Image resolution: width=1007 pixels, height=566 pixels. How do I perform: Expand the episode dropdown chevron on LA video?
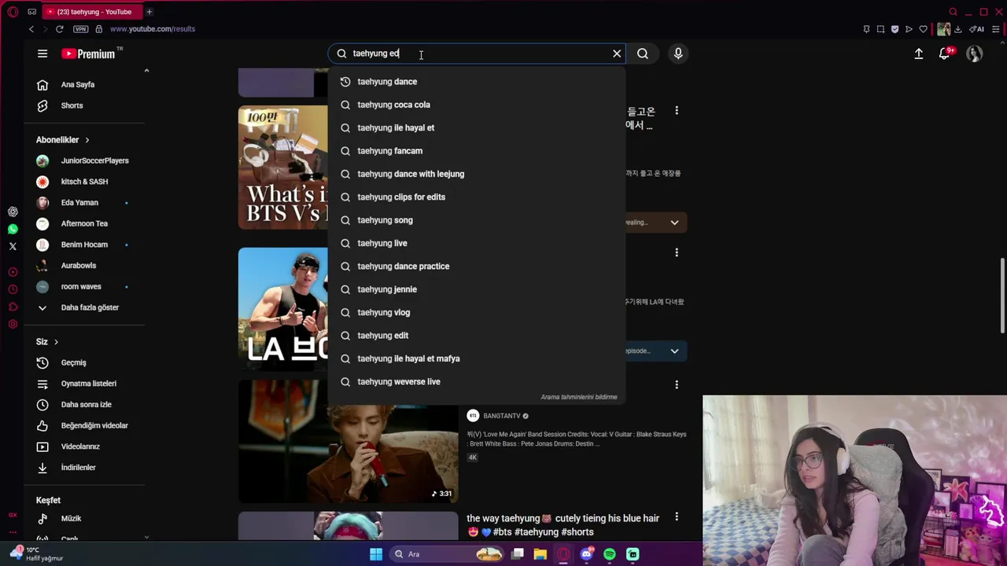674,351
